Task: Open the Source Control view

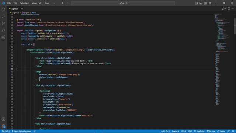Action: (x=3, y=23)
